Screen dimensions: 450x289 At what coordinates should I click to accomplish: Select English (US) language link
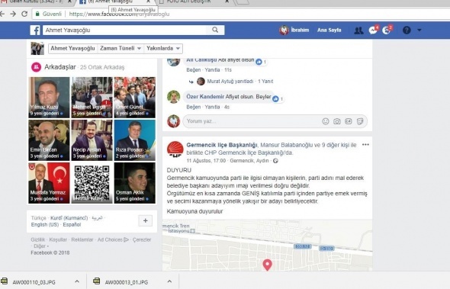[x=45, y=225]
